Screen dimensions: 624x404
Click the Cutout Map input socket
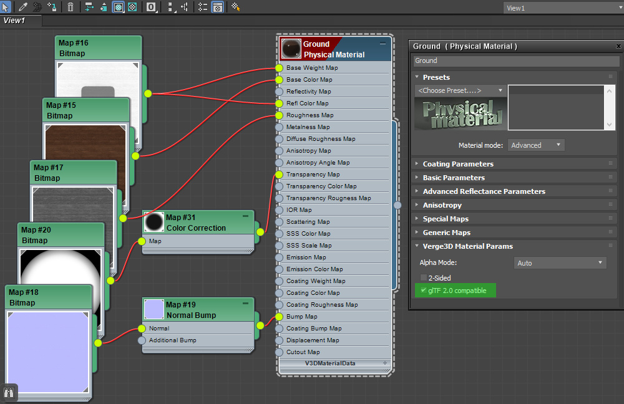[279, 352]
